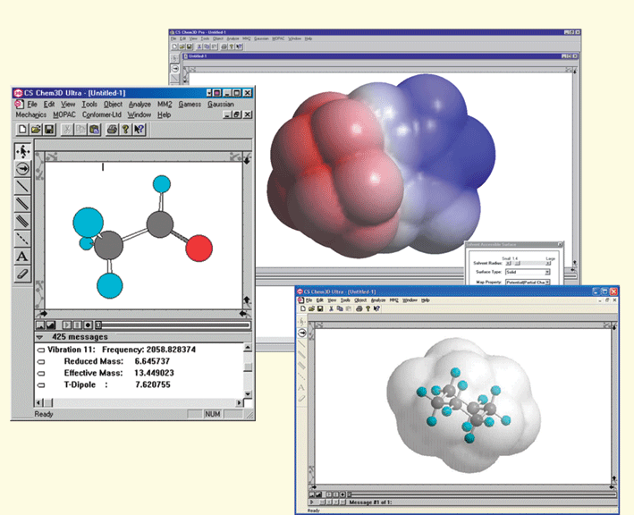Open File menu in Chem3D Ultra left window

tap(32, 105)
